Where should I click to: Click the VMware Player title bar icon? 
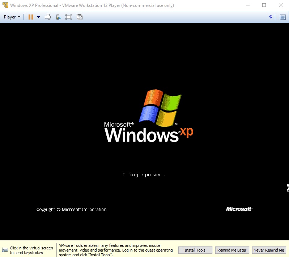(5, 5)
